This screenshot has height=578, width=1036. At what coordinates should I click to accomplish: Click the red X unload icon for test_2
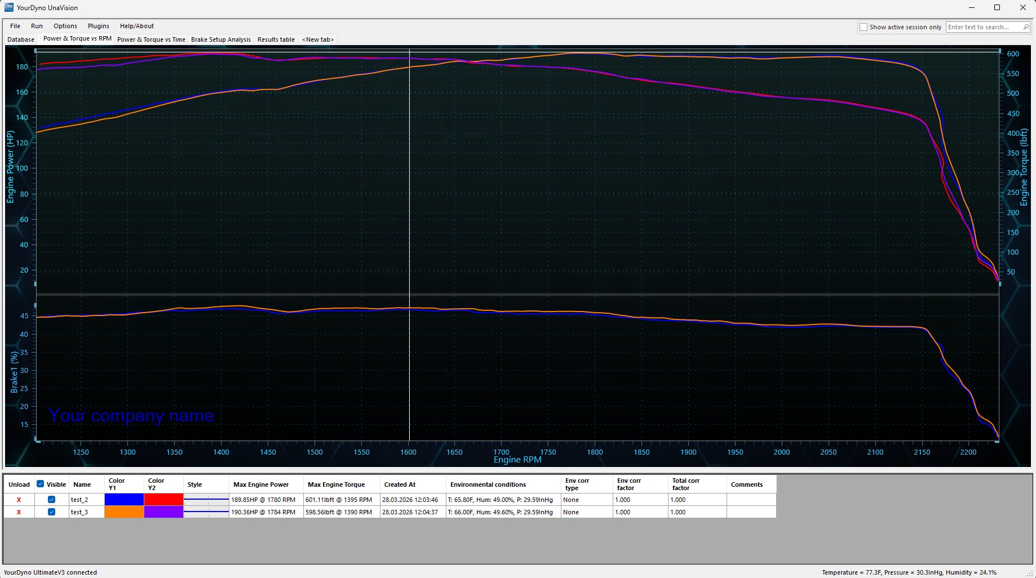[x=19, y=500]
